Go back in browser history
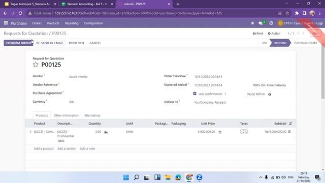 coord(5,13)
